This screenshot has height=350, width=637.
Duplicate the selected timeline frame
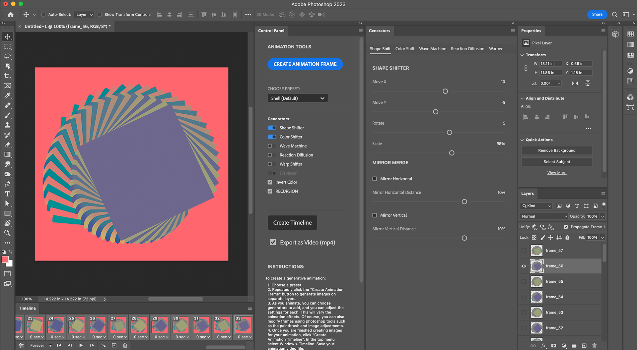pyautogui.click(x=114, y=345)
